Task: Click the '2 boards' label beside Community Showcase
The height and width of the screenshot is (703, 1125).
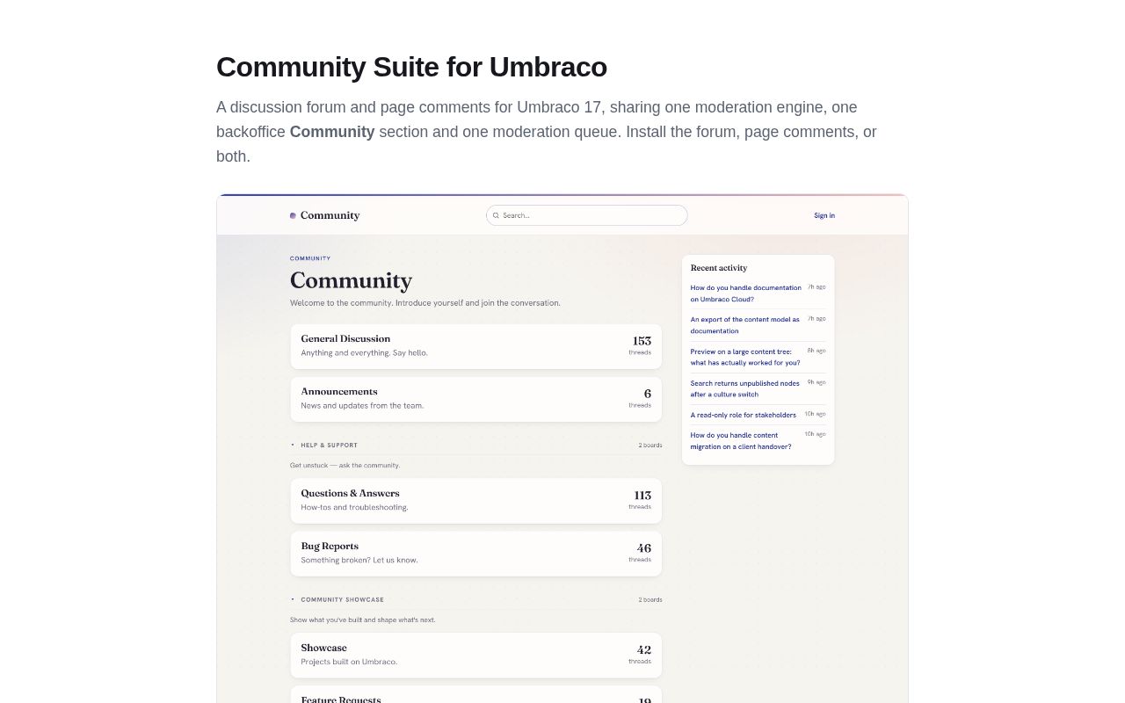Action: (650, 600)
